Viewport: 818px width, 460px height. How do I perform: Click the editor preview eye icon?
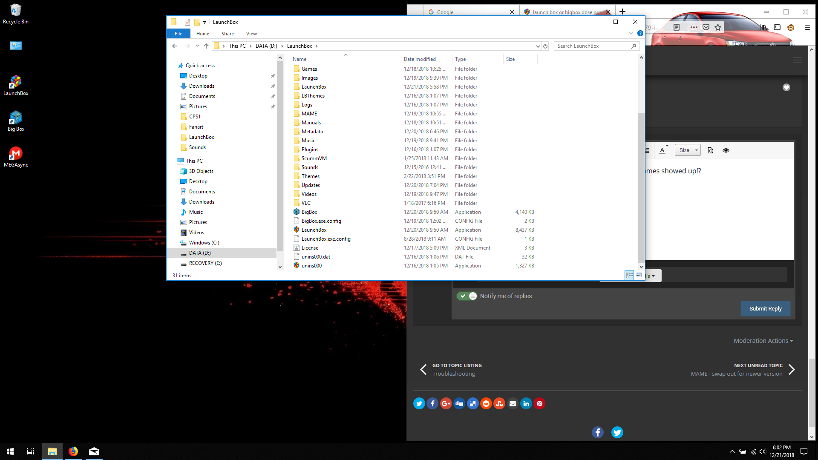(x=726, y=150)
